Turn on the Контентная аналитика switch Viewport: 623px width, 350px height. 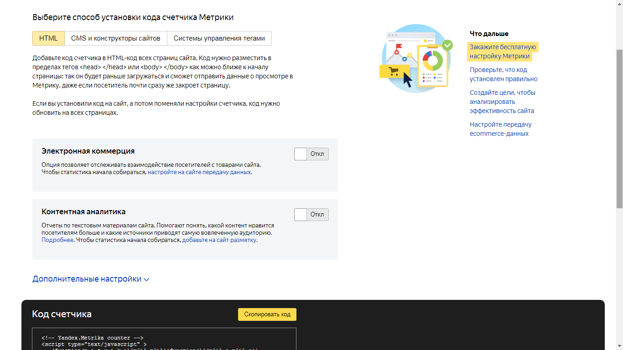coord(311,215)
